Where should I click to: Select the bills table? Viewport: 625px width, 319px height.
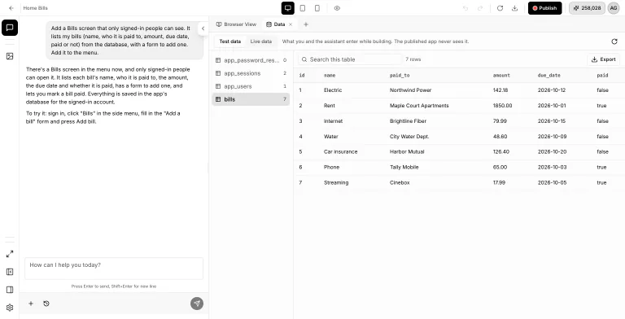(251, 99)
